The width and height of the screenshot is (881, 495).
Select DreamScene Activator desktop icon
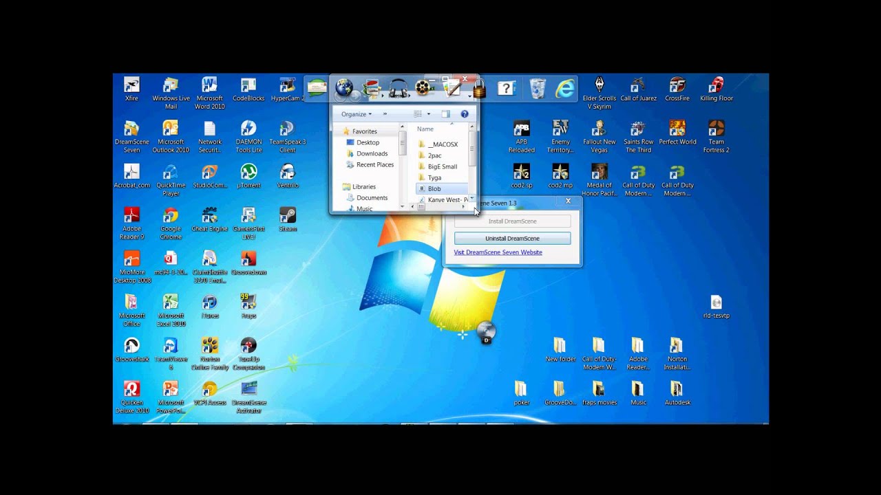click(x=248, y=397)
